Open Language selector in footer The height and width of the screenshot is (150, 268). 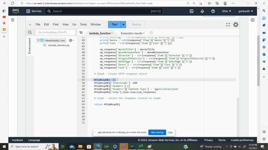tap(34, 140)
